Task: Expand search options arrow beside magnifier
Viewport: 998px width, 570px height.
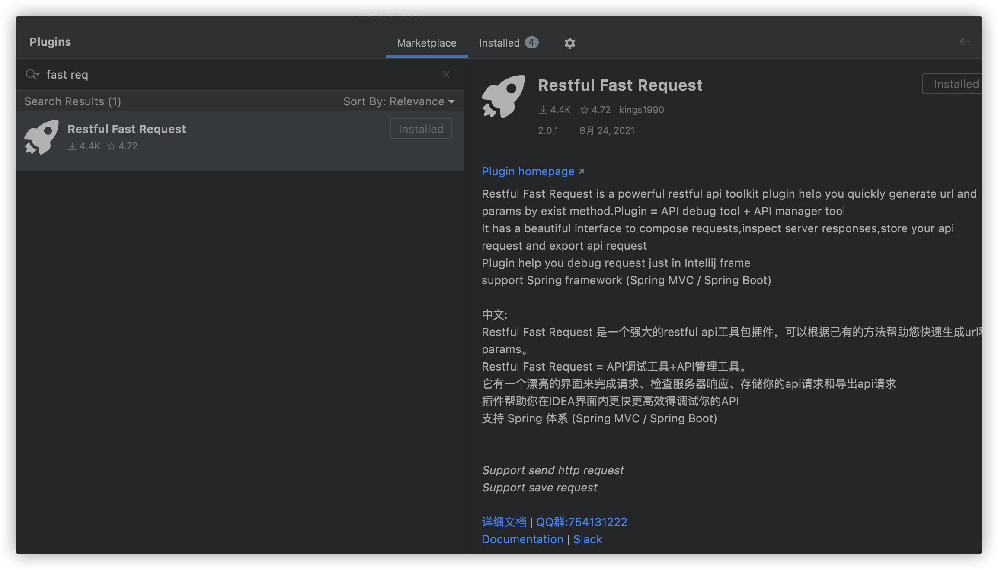Action: pos(38,75)
